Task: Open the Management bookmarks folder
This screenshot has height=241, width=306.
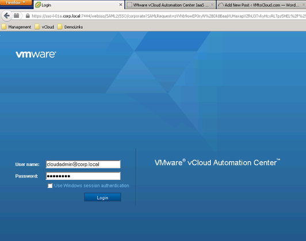Action: (x=16, y=27)
